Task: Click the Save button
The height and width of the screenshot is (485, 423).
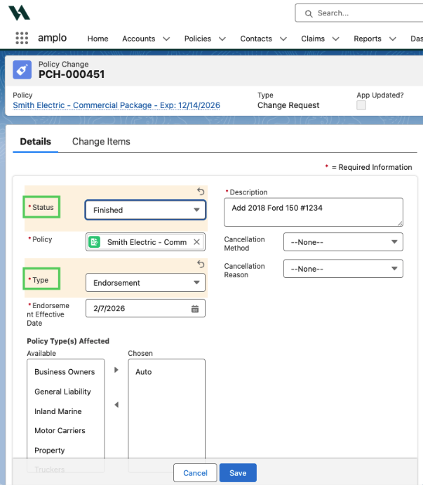Action: click(238, 472)
